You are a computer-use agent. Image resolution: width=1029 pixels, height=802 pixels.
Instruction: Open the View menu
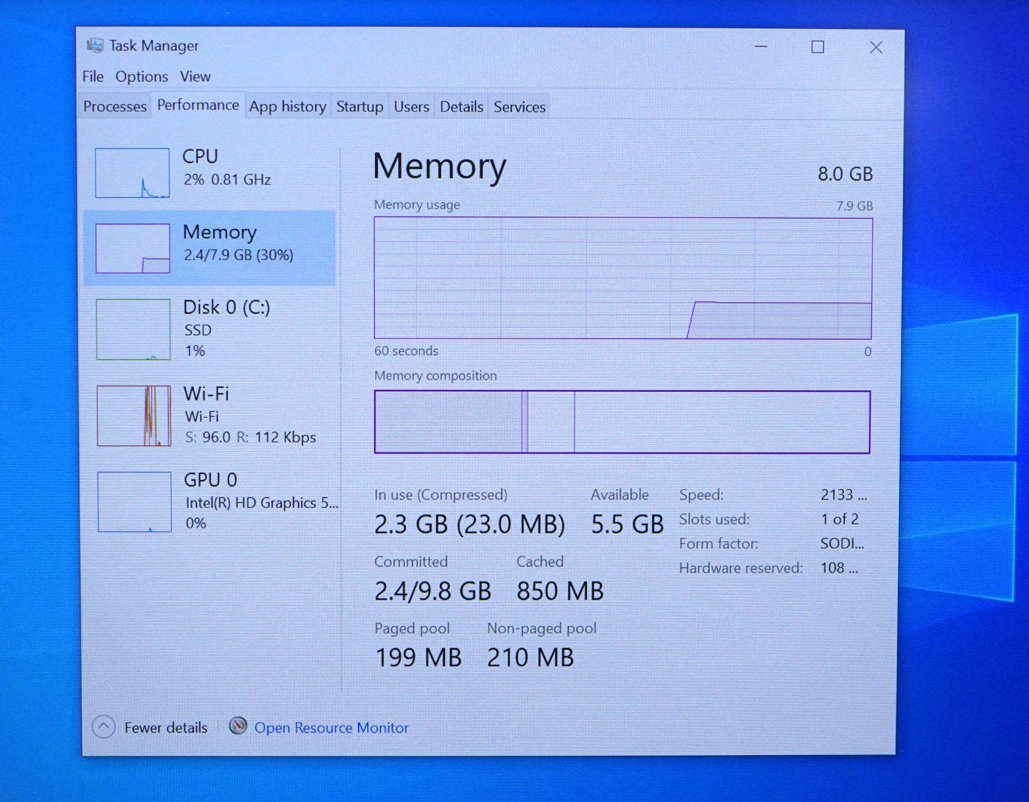195,76
